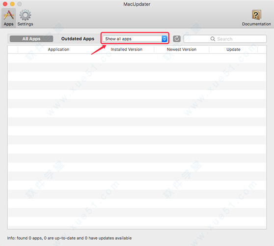This screenshot has height=246, width=274.
Task: Open the Documentation help book icon
Action: [256, 15]
